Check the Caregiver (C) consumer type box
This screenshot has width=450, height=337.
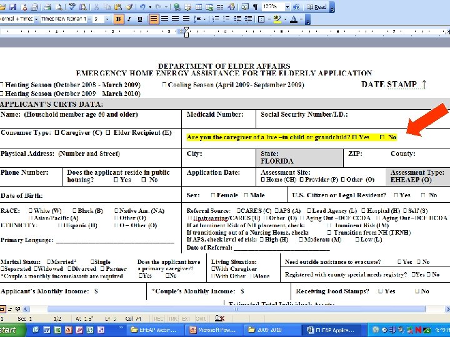(57, 133)
